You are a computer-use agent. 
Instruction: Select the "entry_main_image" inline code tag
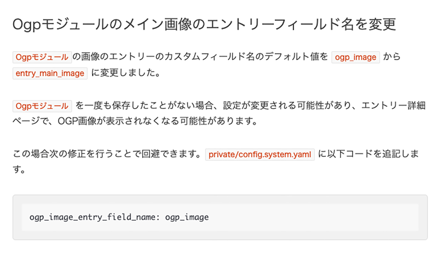click(50, 73)
